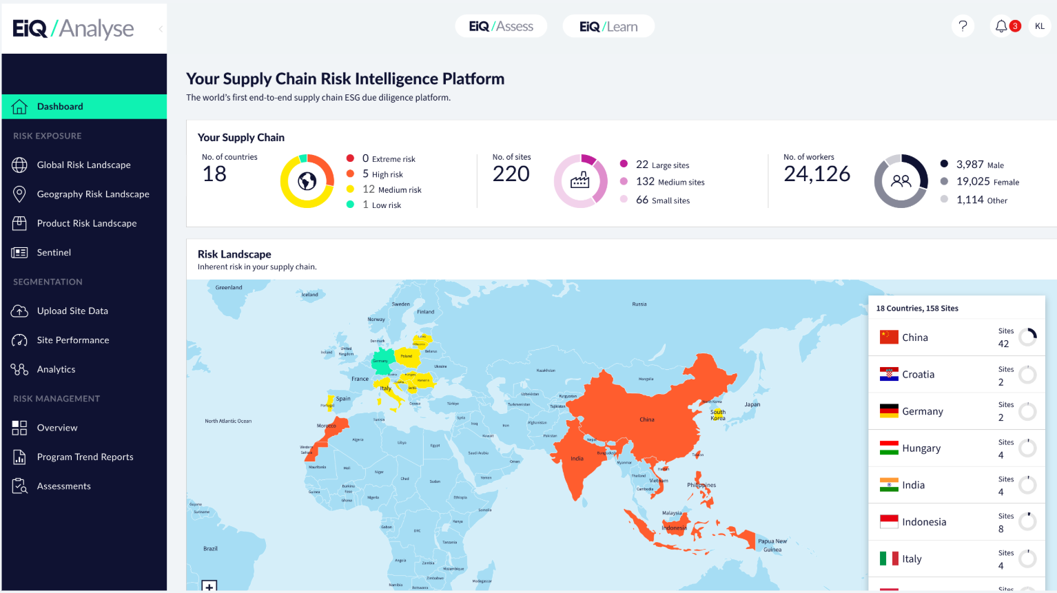The height and width of the screenshot is (593, 1057).
Task: Open EiQ Learn
Action: point(608,25)
